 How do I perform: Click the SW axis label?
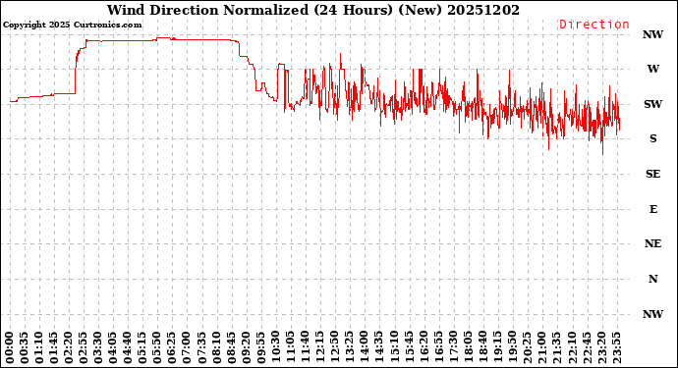click(652, 104)
